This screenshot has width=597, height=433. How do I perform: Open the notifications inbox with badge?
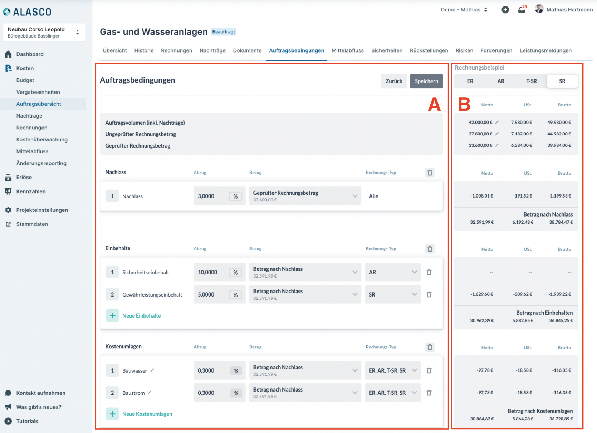click(522, 10)
